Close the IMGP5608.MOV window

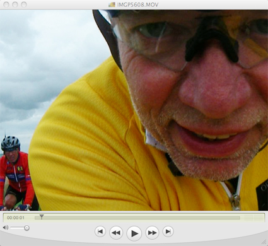pos(6,4)
